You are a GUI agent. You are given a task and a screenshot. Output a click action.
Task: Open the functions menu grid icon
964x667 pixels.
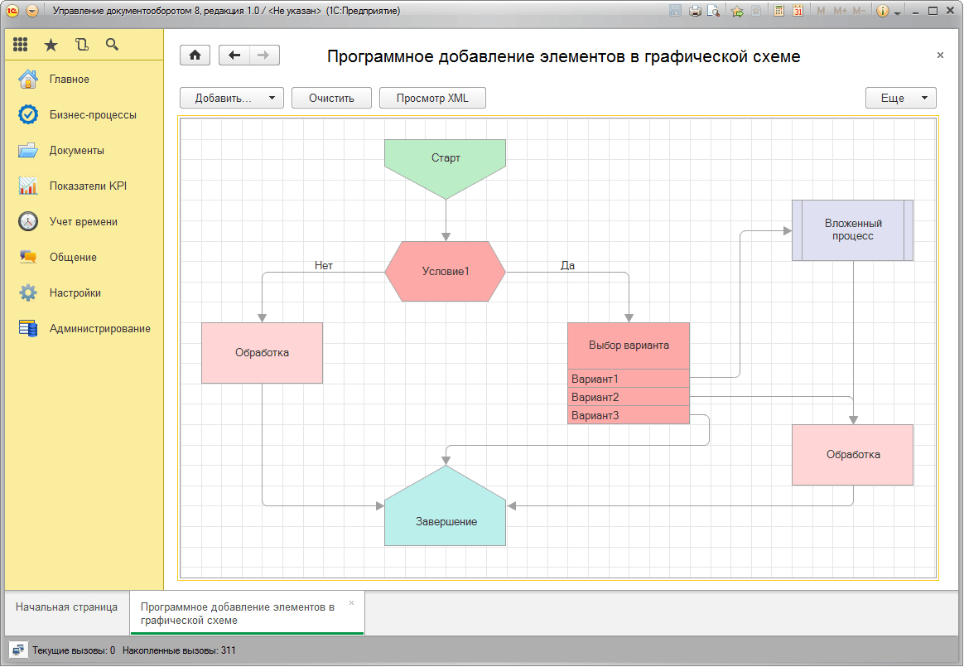click(x=21, y=45)
